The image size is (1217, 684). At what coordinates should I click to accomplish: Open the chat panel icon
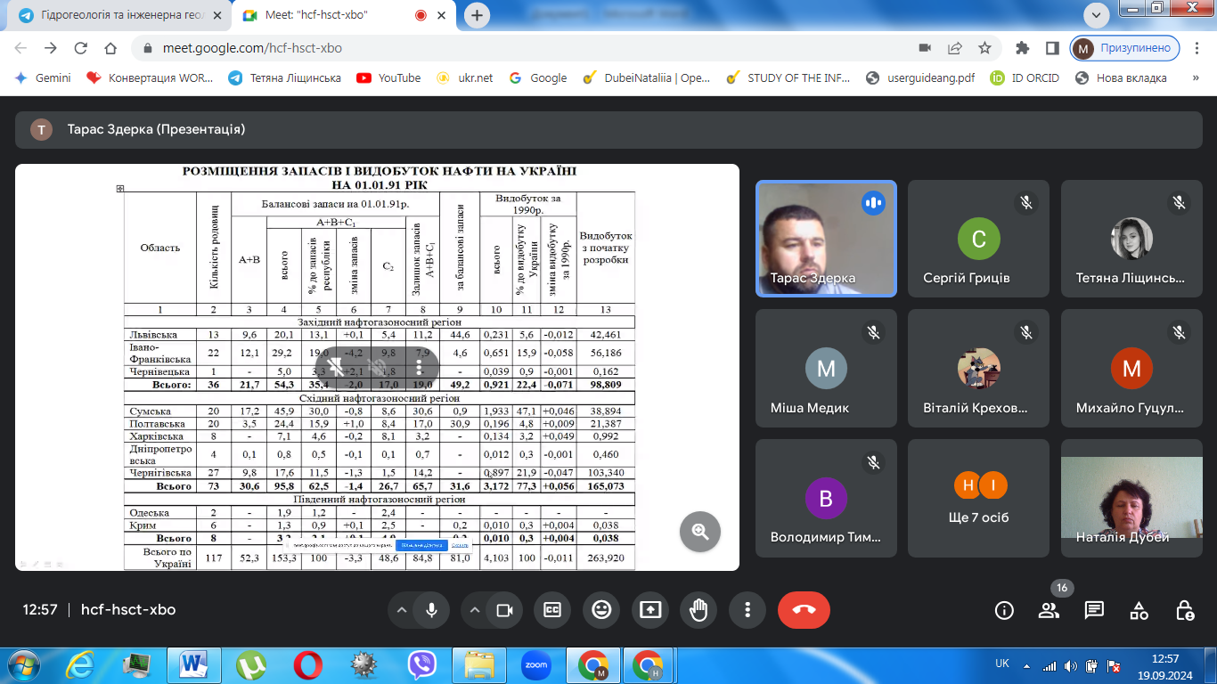tap(1094, 610)
